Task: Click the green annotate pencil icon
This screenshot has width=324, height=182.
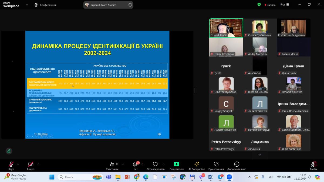Action: point(9,151)
